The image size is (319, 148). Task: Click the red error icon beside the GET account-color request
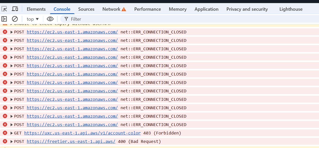click(x=5, y=133)
